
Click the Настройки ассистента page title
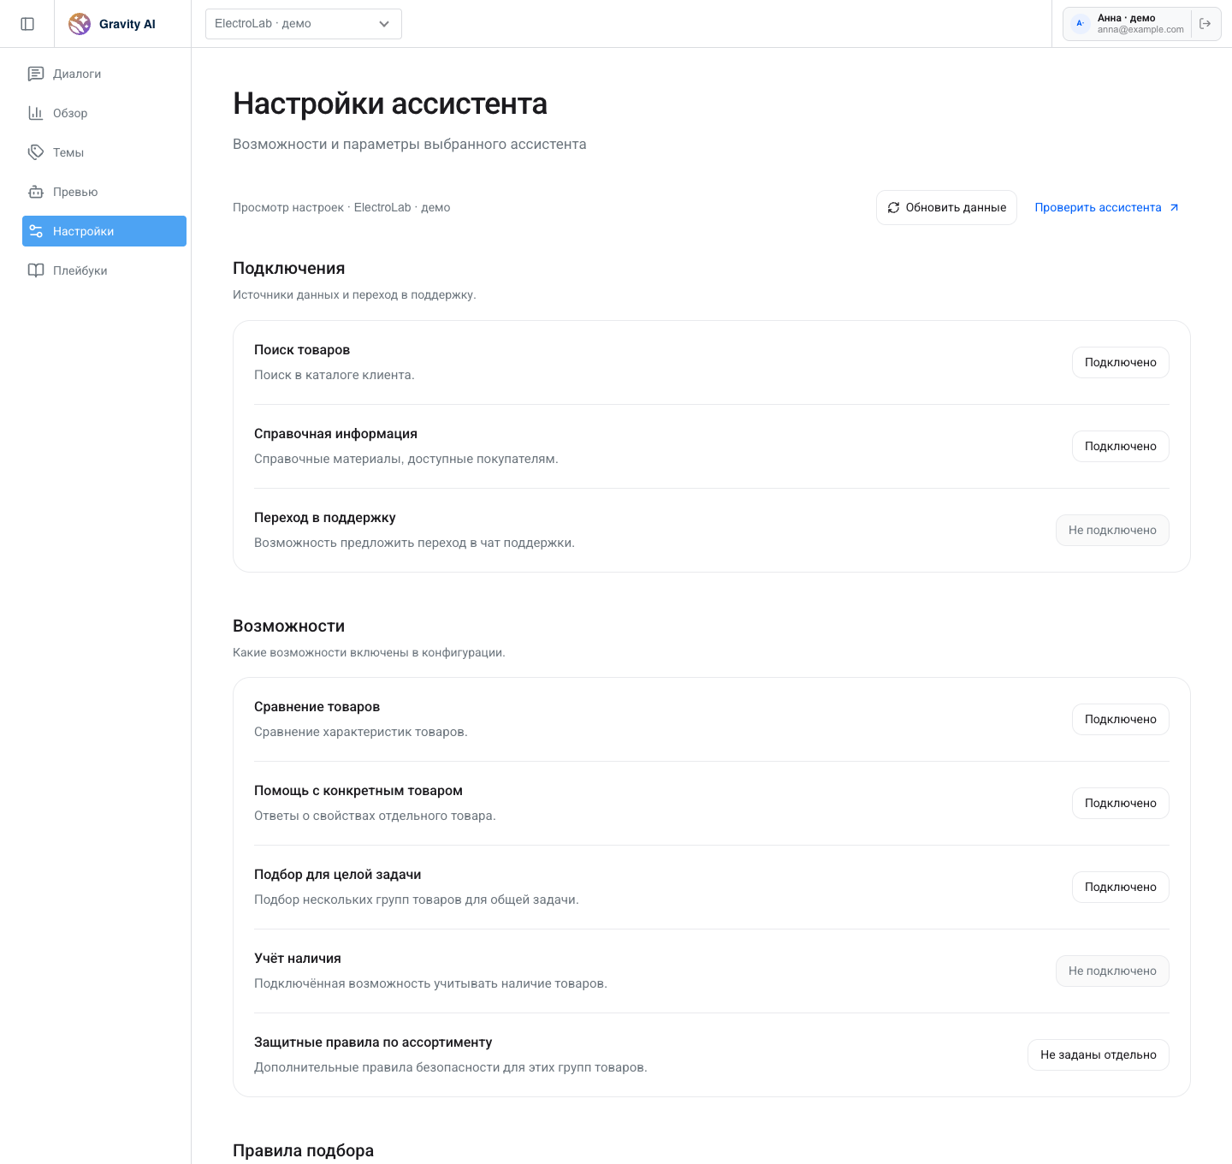[390, 104]
